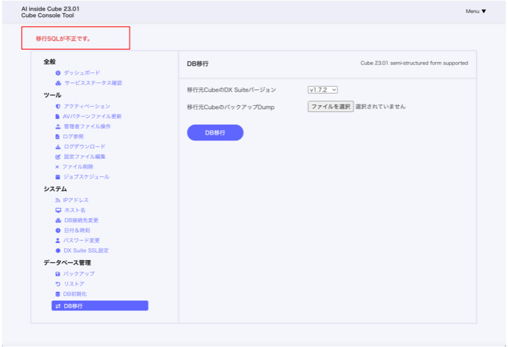Open the DX Suite version dropdown
This screenshot has height=347, width=508.
point(322,90)
